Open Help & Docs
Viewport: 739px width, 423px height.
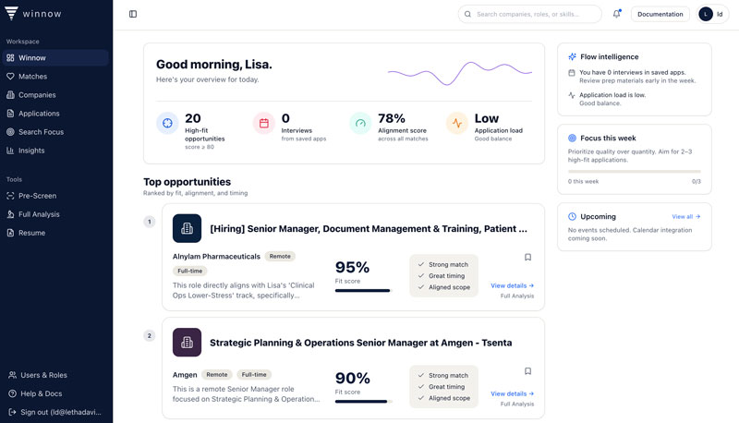(55, 393)
